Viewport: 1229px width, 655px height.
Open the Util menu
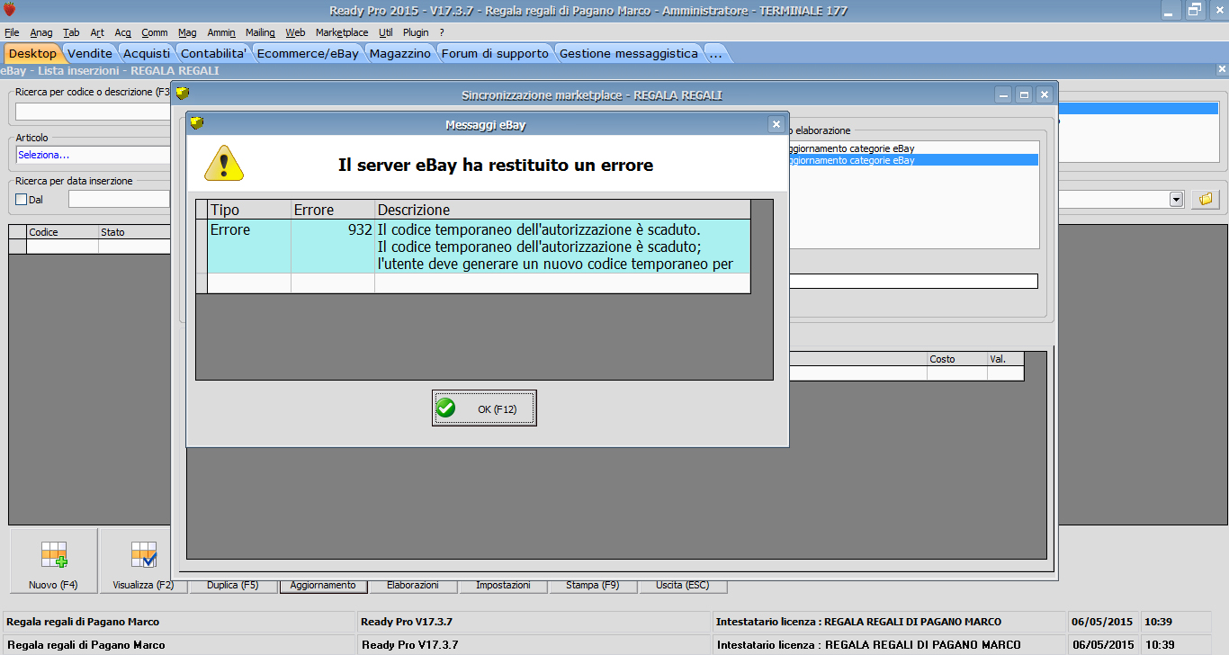(x=386, y=32)
